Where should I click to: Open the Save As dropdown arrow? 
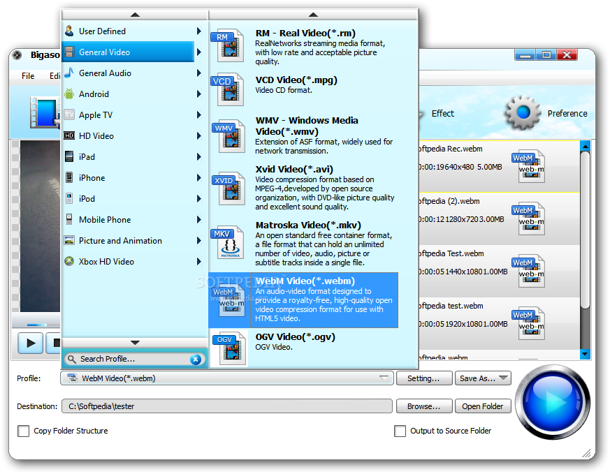pos(503,378)
